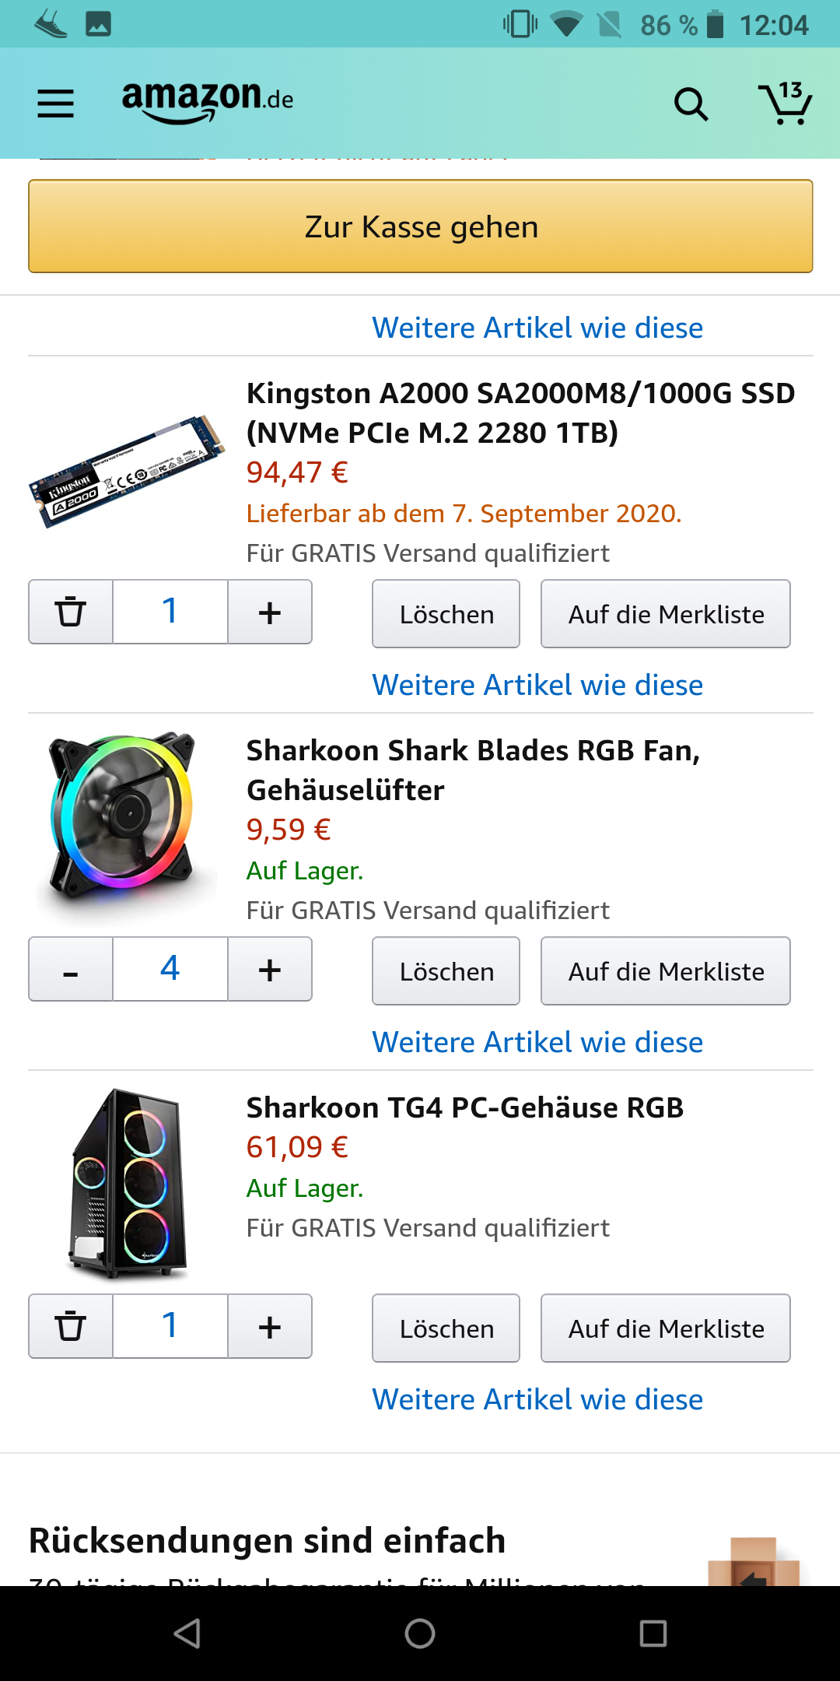This screenshot has width=840, height=1681.
Task: Delete the Kingston SSD via trash icon
Action: point(69,612)
